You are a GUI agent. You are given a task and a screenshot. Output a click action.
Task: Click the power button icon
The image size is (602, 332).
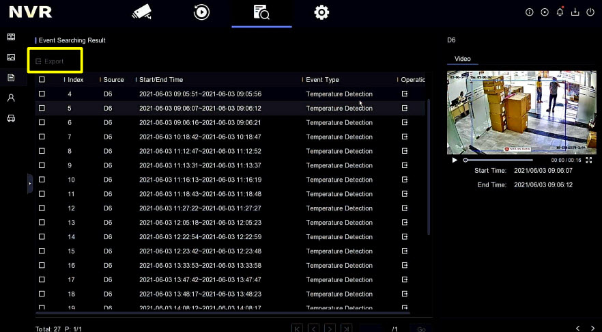point(590,12)
